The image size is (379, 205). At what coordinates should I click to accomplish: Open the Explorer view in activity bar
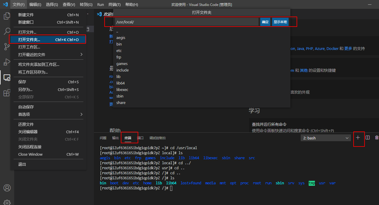(7, 16)
